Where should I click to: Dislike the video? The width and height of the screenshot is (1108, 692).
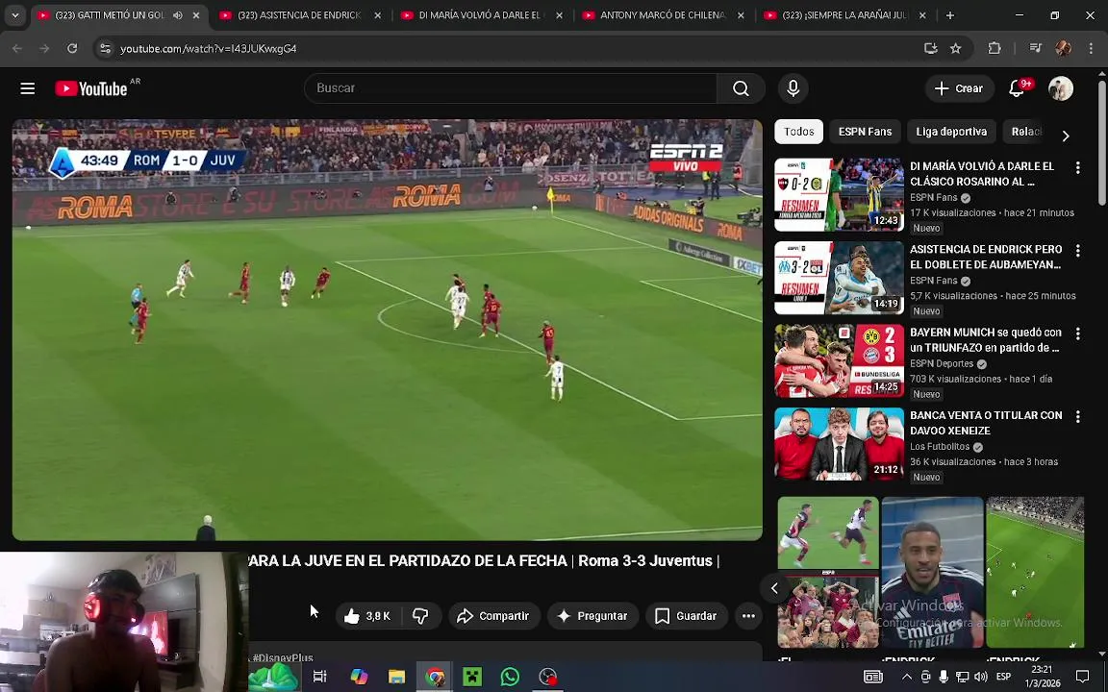click(x=421, y=616)
